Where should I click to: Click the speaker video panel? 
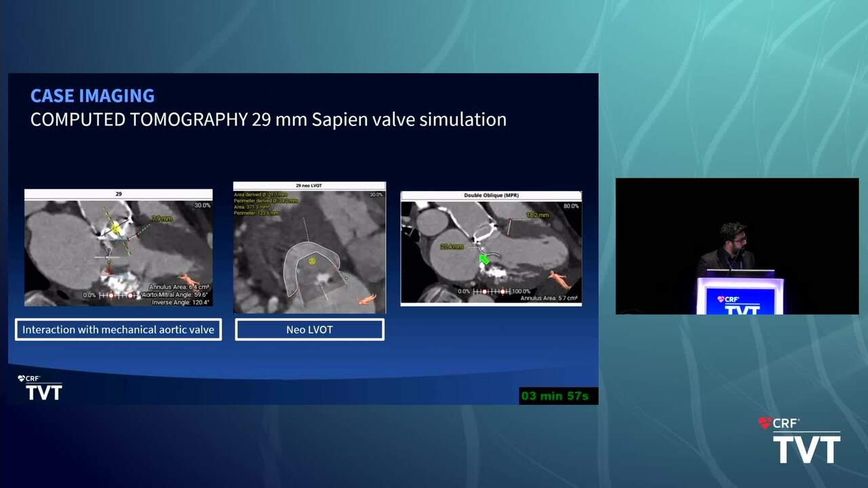(737, 246)
